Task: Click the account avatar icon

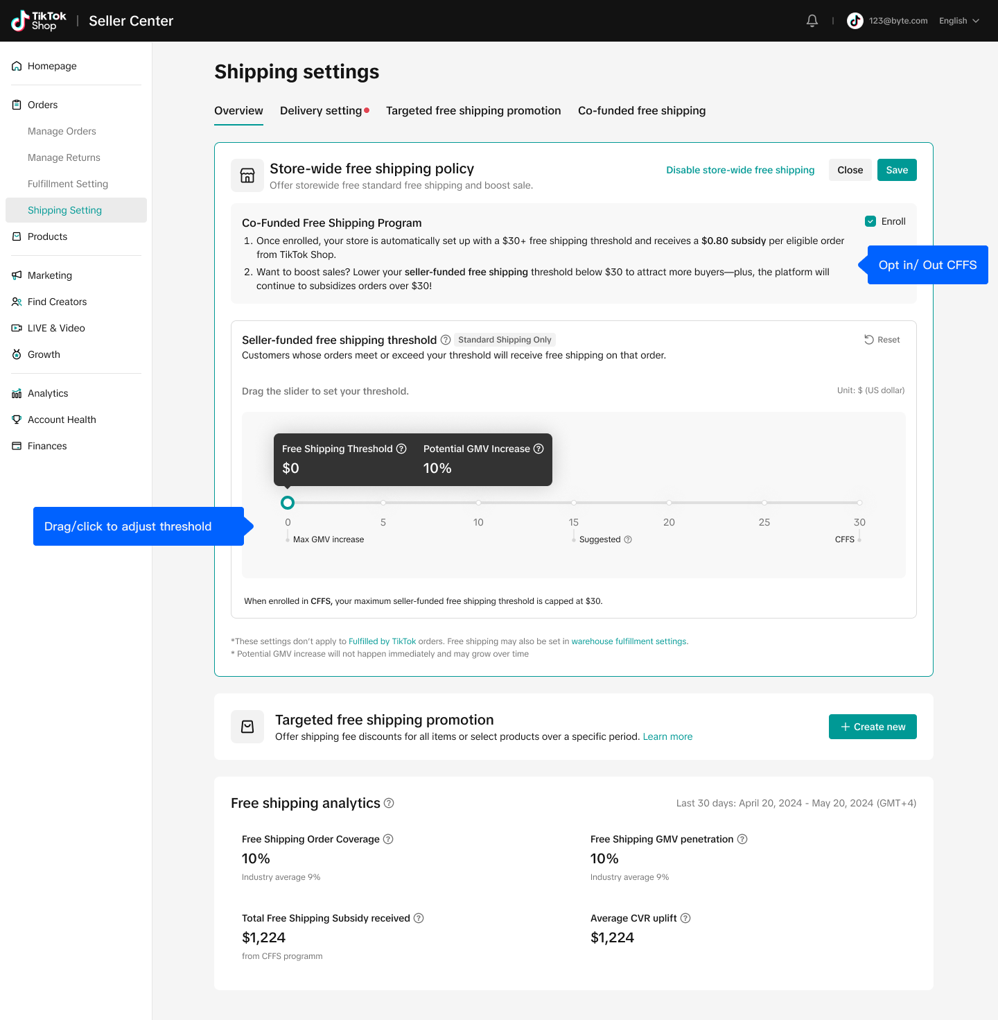Action: (x=855, y=21)
